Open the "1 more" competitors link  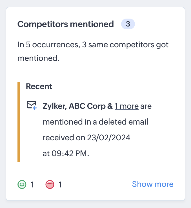click(x=126, y=106)
